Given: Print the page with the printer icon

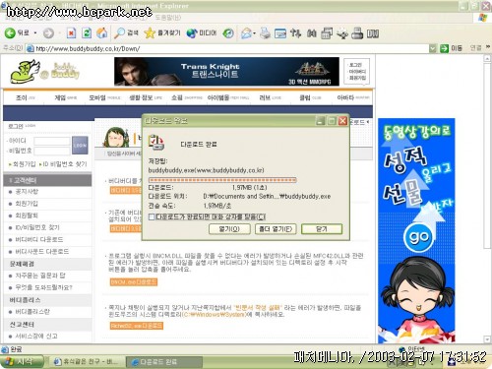Looking at the screenshot, I should [x=265, y=33].
